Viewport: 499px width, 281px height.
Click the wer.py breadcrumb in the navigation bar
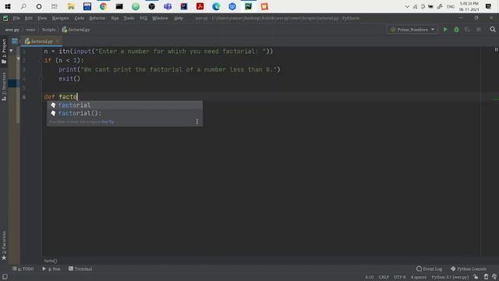point(12,30)
